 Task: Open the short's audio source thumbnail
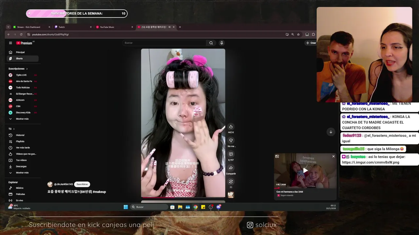coord(231,195)
